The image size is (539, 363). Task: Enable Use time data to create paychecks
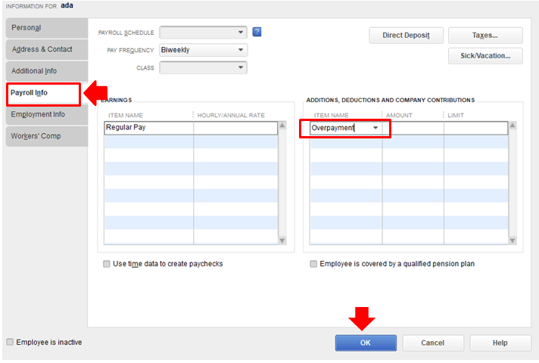click(107, 264)
